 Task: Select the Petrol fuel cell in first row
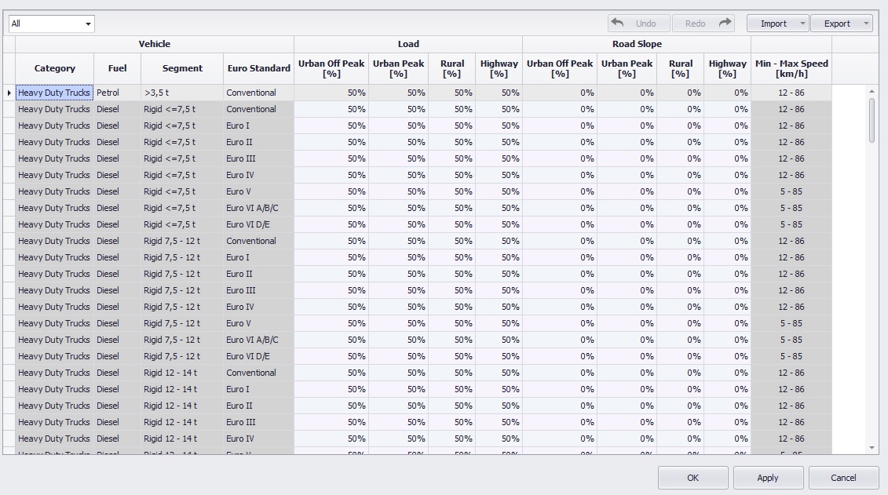pyautogui.click(x=117, y=93)
